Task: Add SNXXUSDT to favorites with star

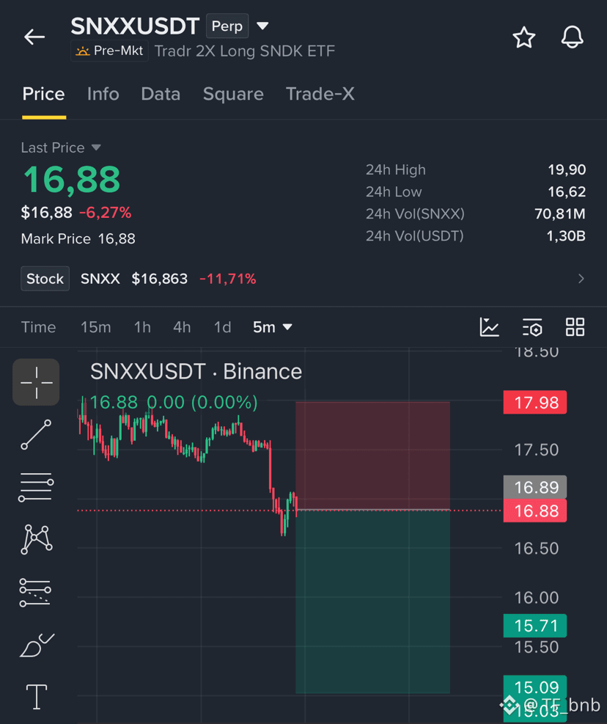Action: tap(524, 37)
